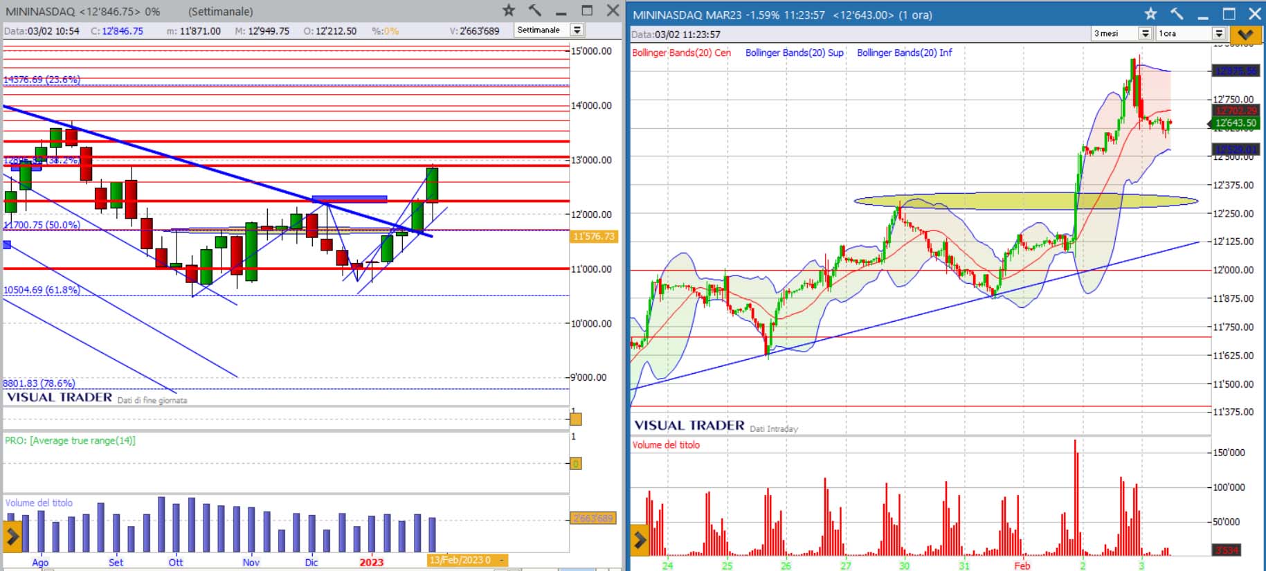Select the yellow ellipse drawn on MAR23 chart
1266x571 pixels.
click(x=1025, y=201)
